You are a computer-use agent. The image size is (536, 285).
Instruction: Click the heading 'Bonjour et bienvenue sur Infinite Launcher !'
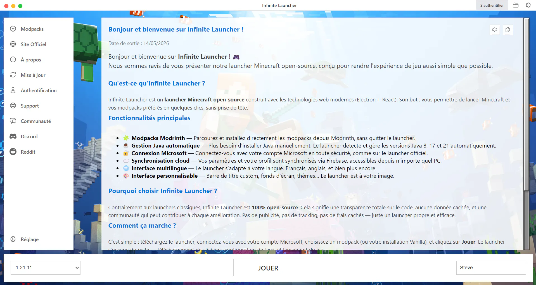pos(176,29)
